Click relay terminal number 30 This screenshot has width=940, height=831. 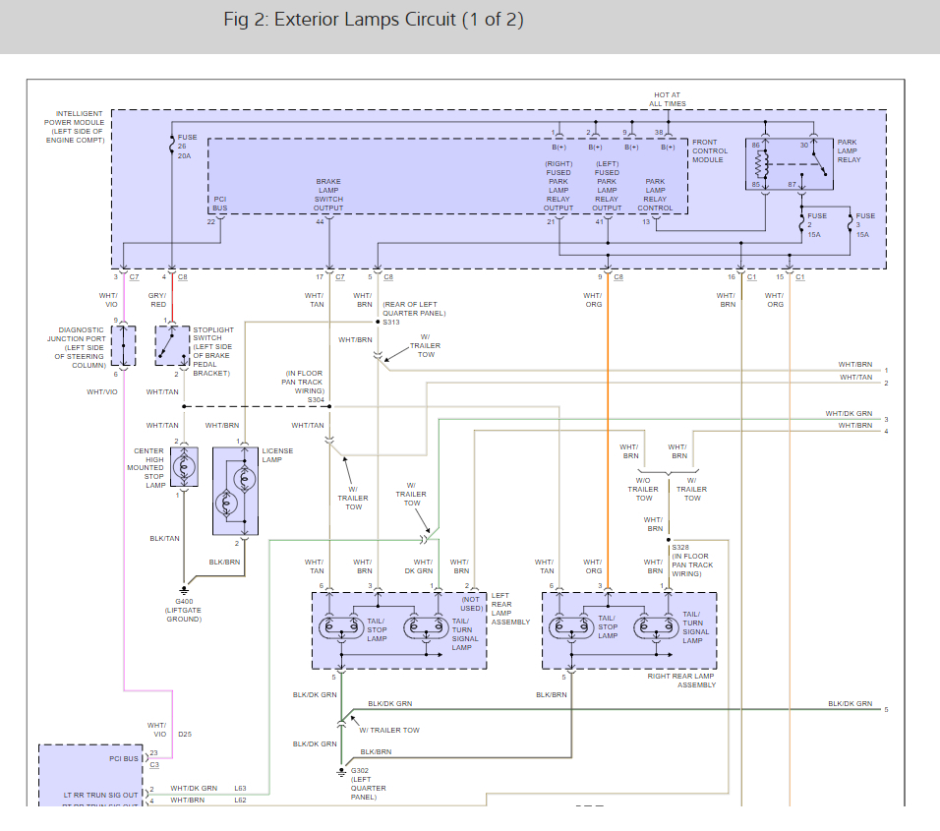[x=804, y=146]
